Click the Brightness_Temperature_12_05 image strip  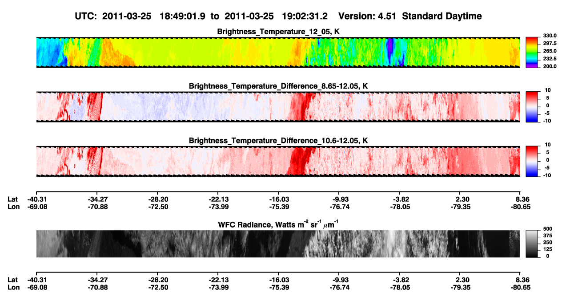point(278,52)
